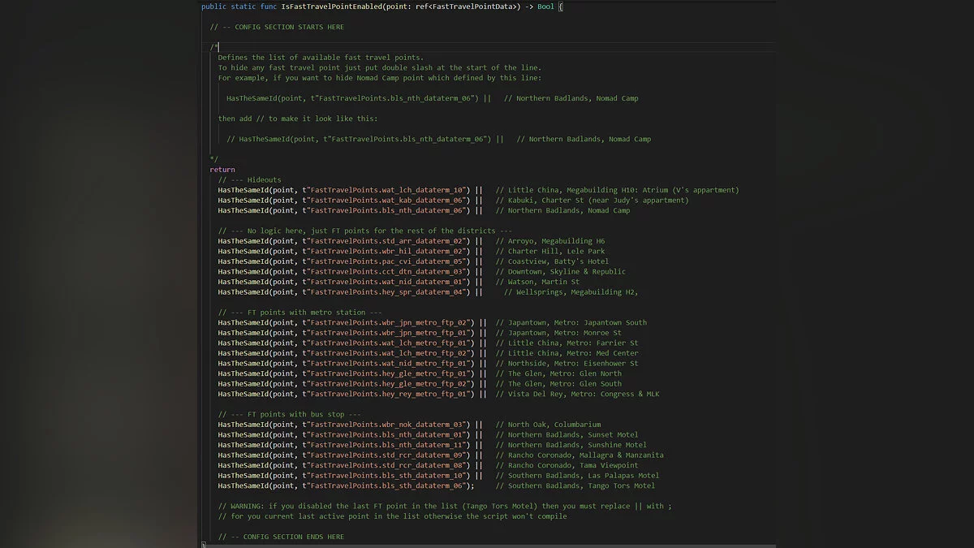The height and width of the screenshot is (548, 974).
Task: Click the hey_rey_metro_ftp_01 string
Action: (390, 394)
